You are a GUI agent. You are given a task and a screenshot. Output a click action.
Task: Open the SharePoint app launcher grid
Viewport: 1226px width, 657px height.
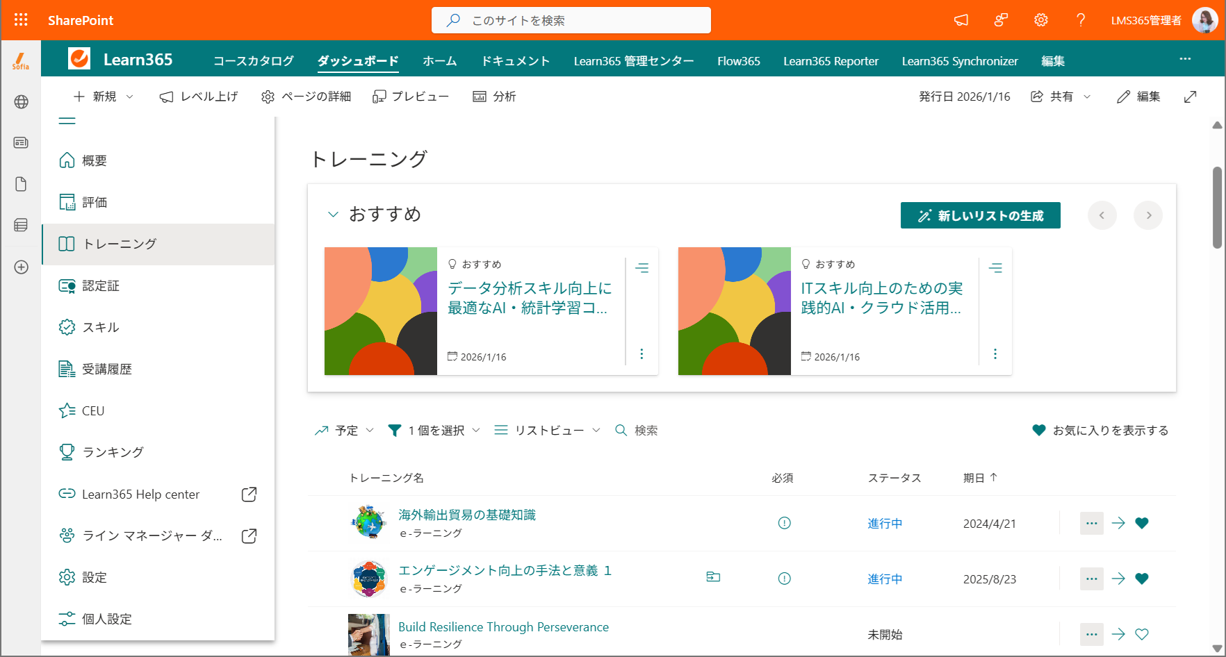pos(21,20)
